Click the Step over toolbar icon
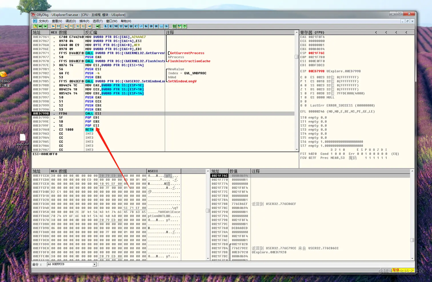 point(71,26)
